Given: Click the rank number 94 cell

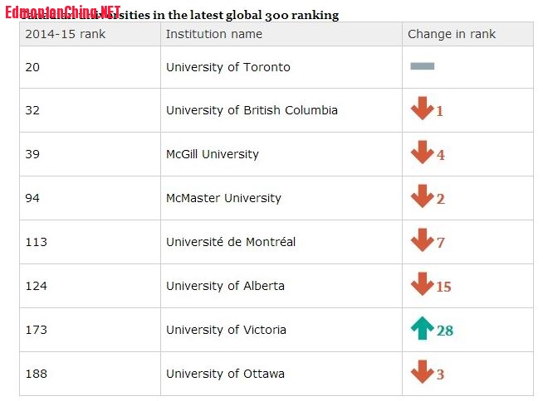Looking at the screenshot, I should click(90, 198).
